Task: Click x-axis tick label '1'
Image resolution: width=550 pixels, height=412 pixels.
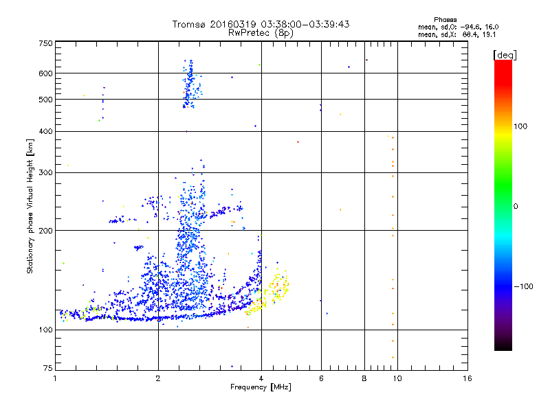Action: (55, 378)
